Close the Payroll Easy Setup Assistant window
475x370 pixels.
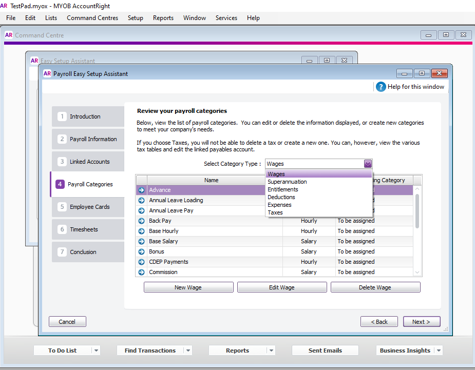pos(439,73)
